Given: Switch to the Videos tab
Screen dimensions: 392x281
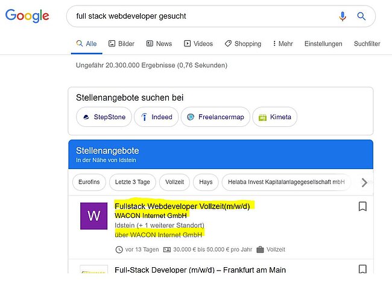Looking at the screenshot, I should (x=198, y=44).
